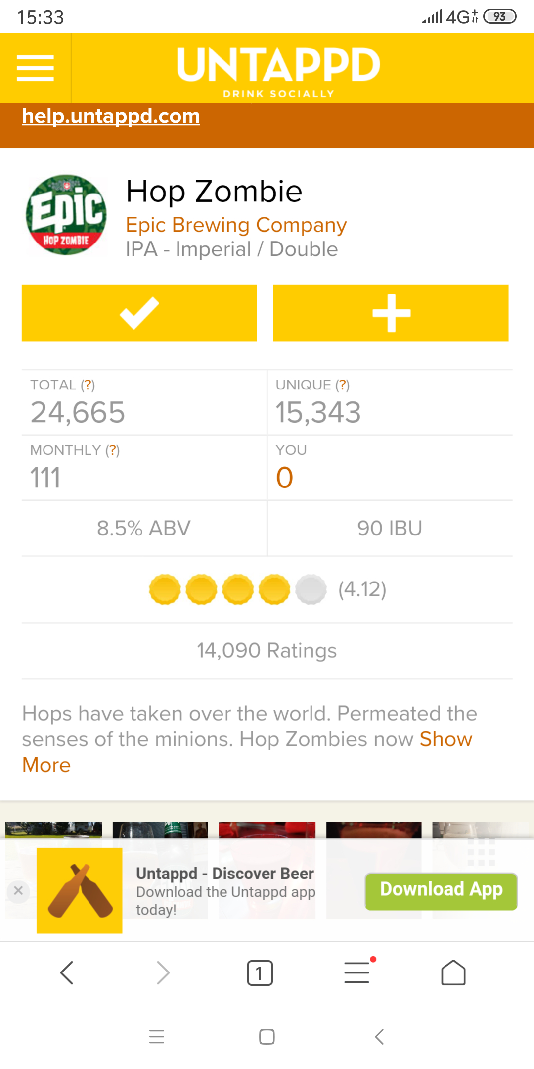The image size is (534, 1069).
Task: Tap the question mark beside TOTAL
Action: coord(88,385)
